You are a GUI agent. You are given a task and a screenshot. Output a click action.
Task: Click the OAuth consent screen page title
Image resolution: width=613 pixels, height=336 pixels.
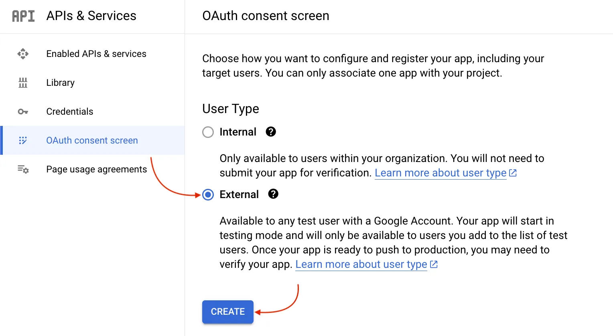coord(266,16)
